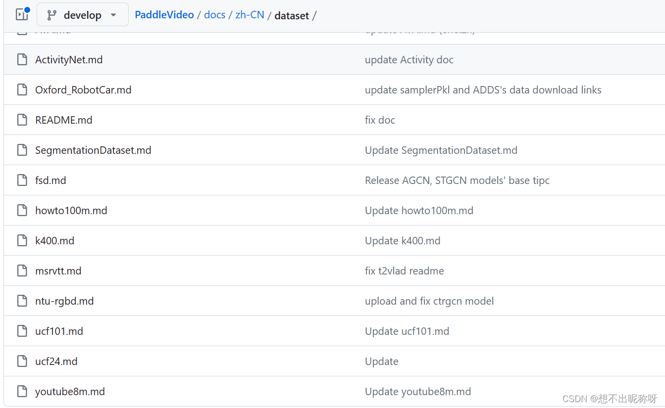665x408 pixels.
Task: Click the file icon beside ucf101.md
Action: [x=22, y=331]
